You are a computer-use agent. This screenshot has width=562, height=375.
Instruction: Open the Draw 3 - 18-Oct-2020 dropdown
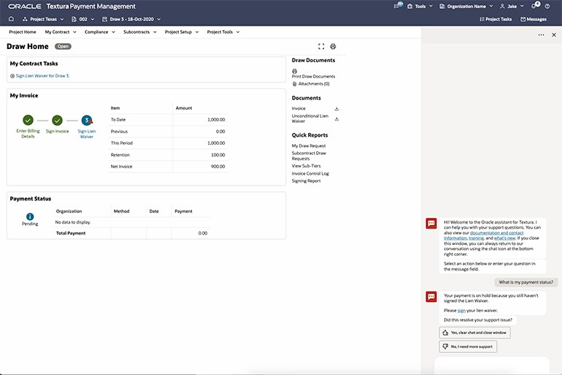(159, 19)
